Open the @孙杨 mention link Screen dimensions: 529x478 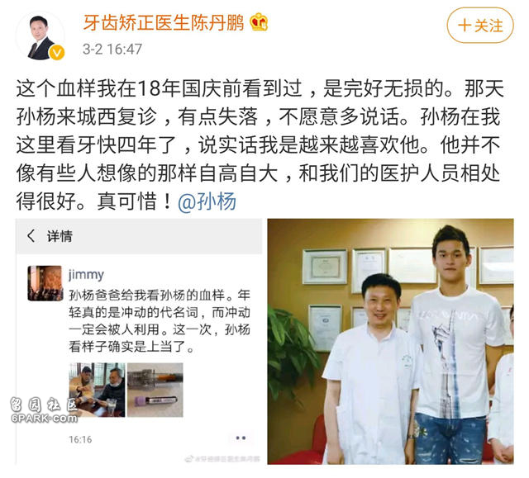click(207, 201)
